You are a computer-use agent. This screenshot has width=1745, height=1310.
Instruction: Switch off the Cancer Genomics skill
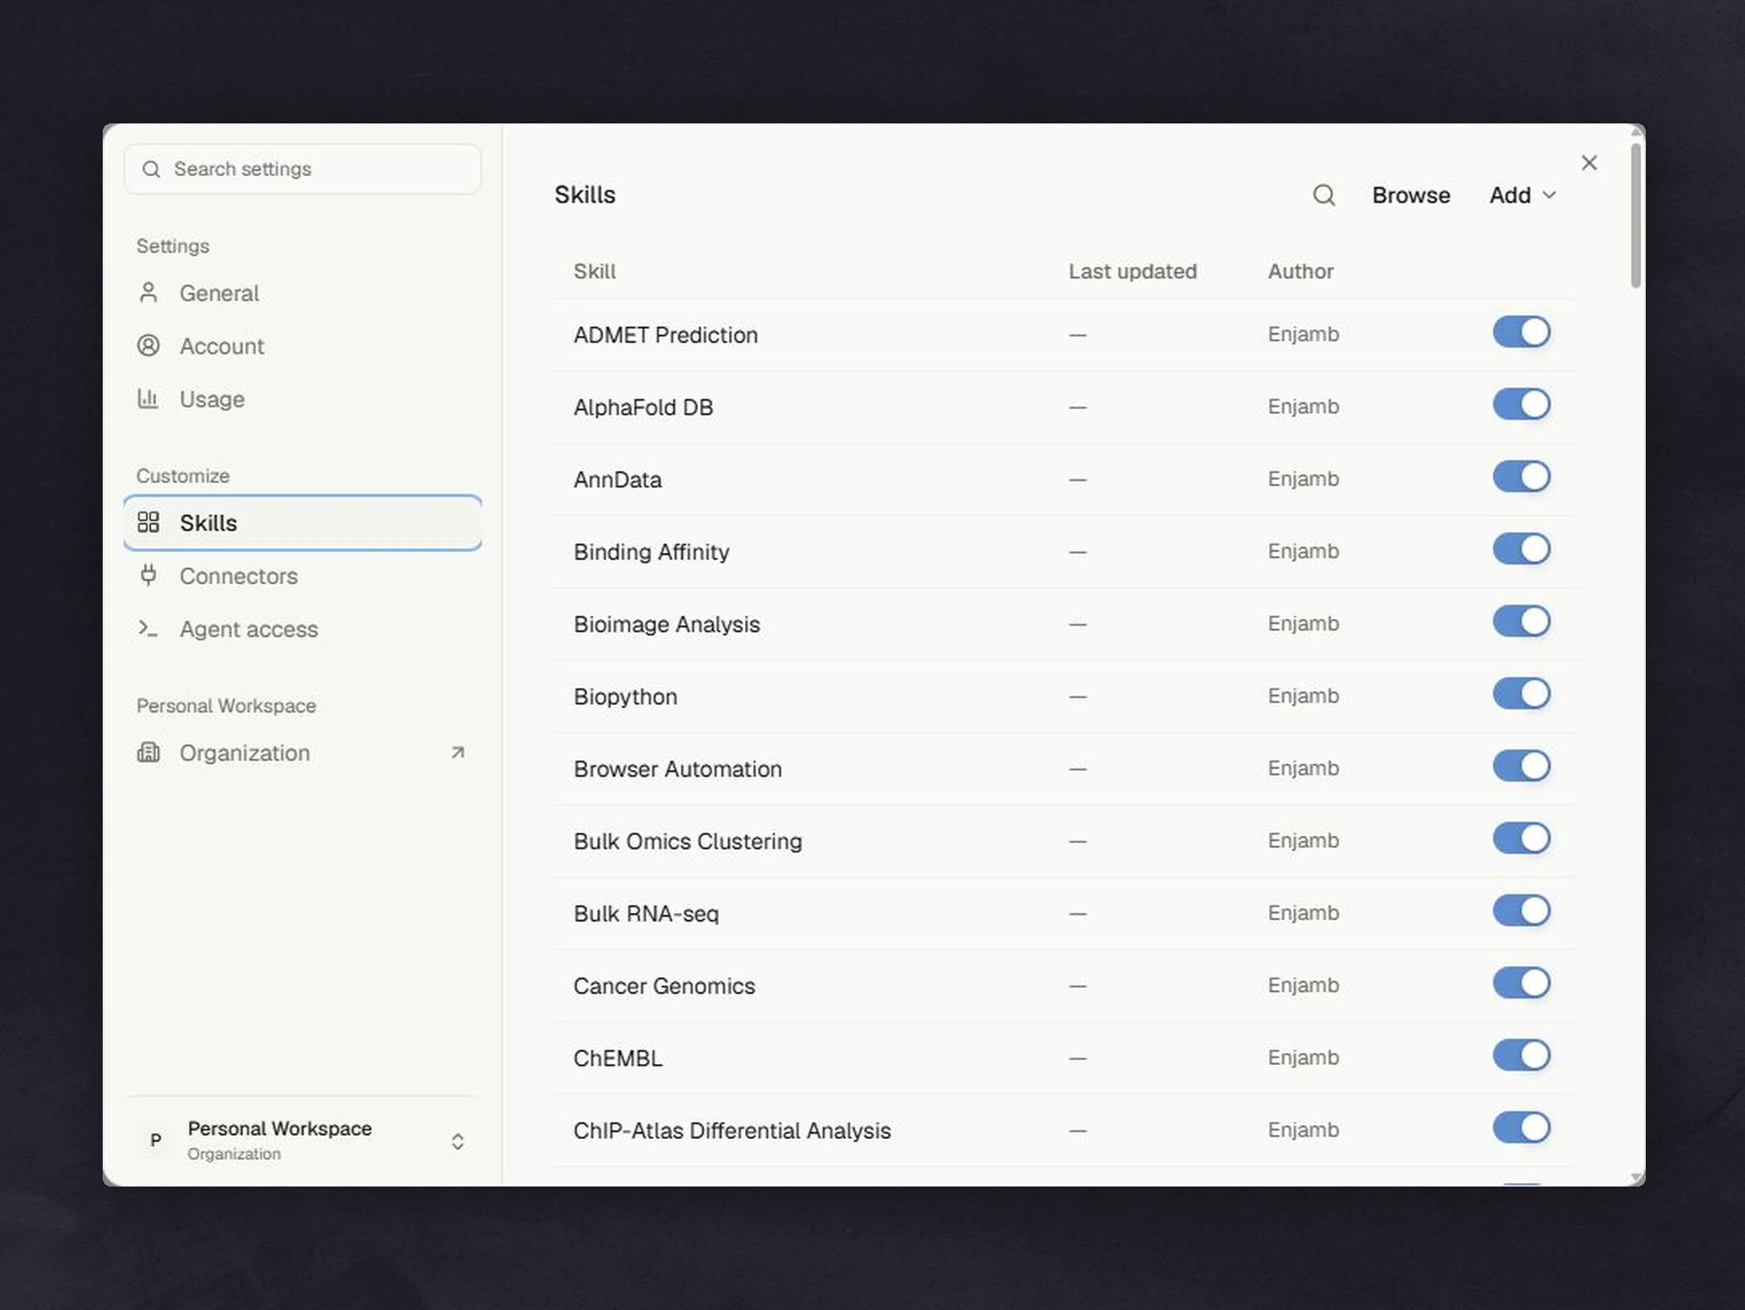click(x=1521, y=984)
